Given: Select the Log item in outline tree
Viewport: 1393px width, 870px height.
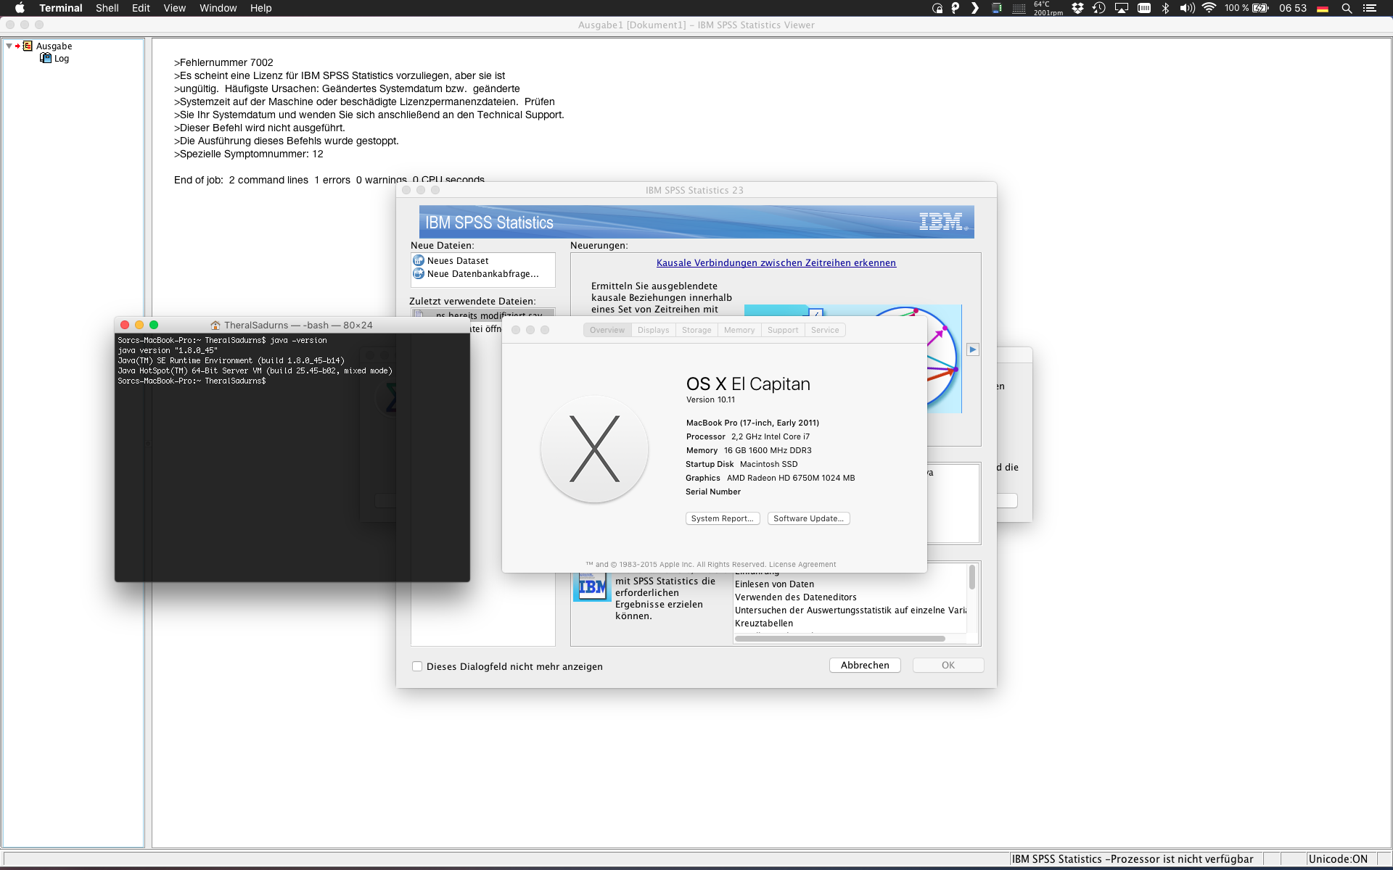Looking at the screenshot, I should coord(62,59).
